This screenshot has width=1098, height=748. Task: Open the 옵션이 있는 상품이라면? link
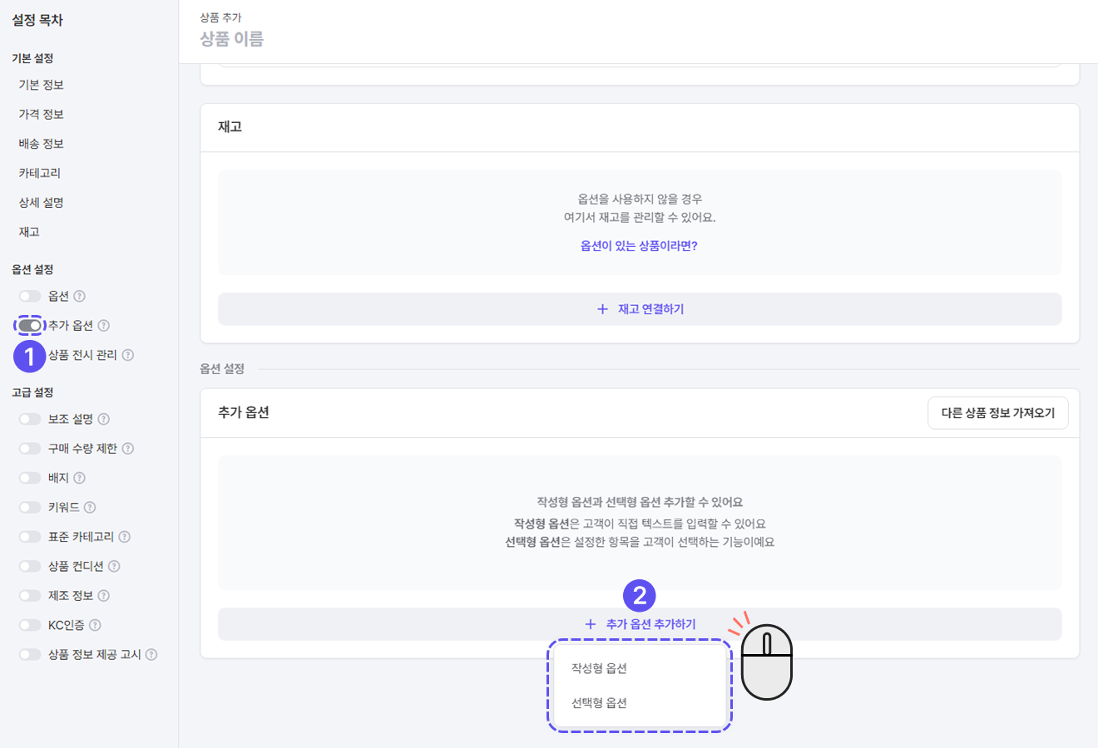pyautogui.click(x=639, y=246)
